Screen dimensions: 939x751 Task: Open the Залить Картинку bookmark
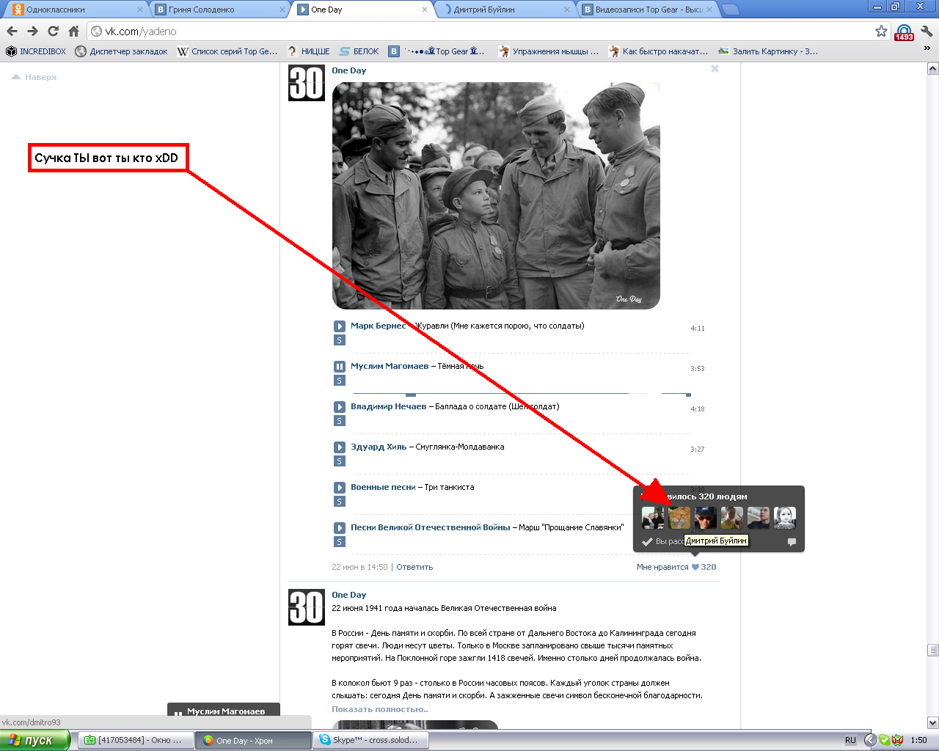point(768,51)
